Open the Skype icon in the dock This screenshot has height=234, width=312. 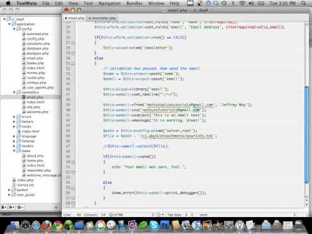tap(153, 226)
